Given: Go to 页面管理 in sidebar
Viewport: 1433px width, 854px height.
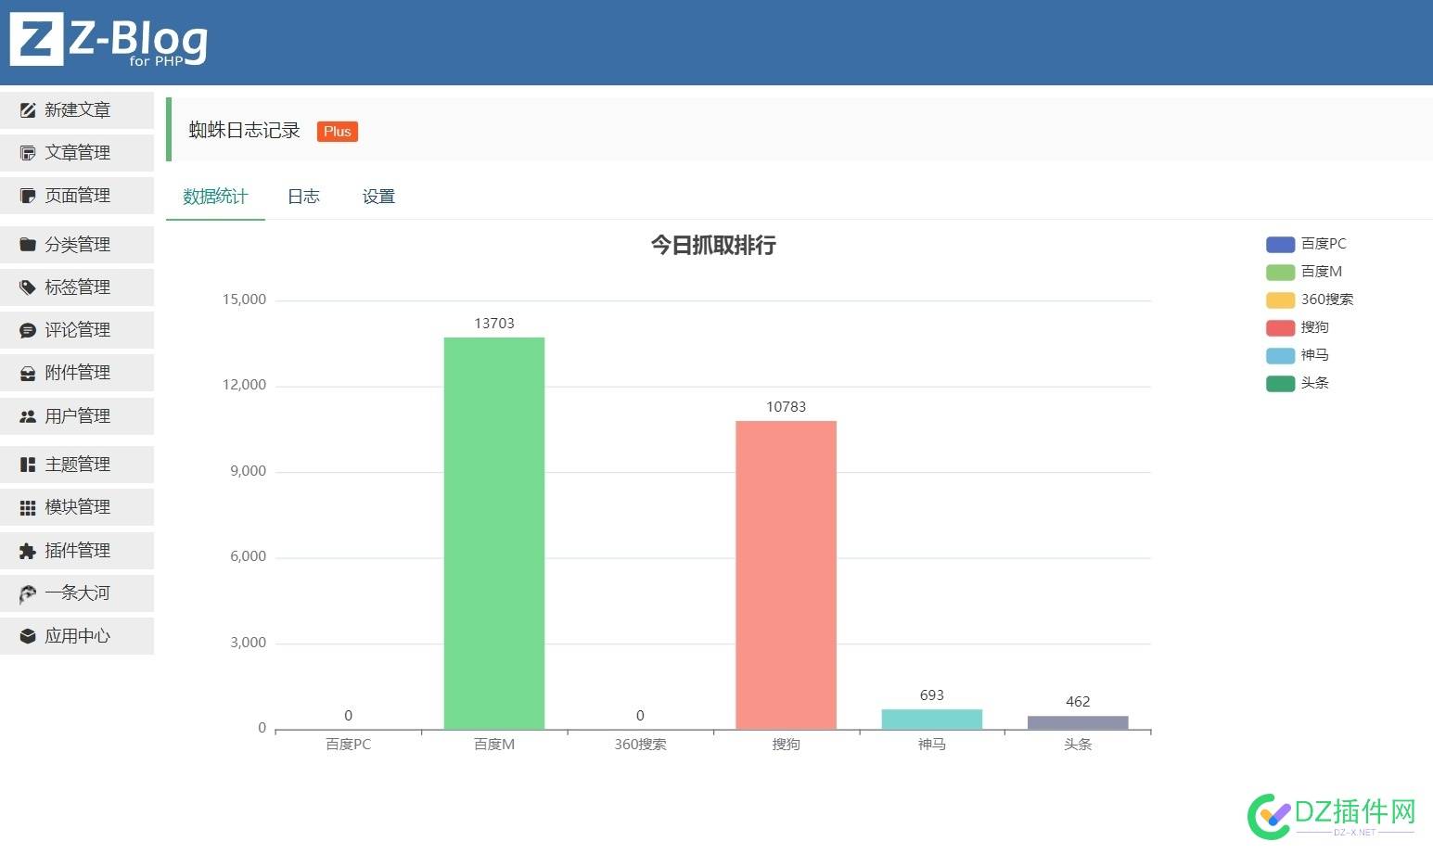Looking at the screenshot, I should point(77,196).
